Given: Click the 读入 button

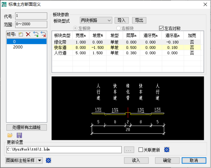Looking at the screenshot, I should click(x=136, y=160).
